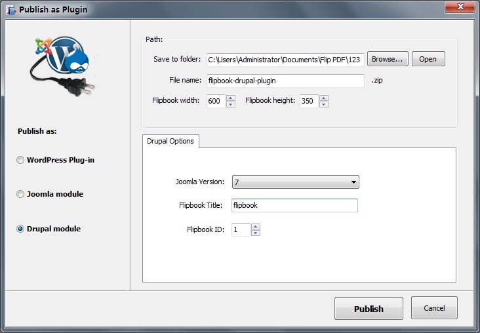This screenshot has width=480, height=333.
Task: Click the Path: group label
Action: click(x=154, y=39)
